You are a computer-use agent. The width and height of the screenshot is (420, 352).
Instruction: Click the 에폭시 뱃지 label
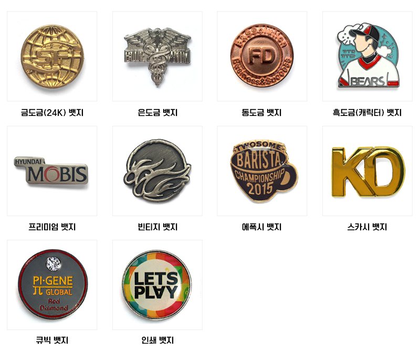pyautogui.click(x=261, y=227)
